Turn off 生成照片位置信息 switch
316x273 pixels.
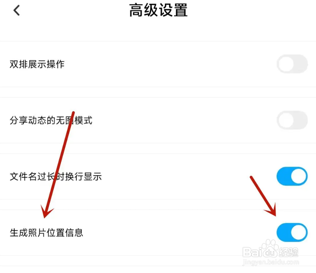tap(292, 233)
